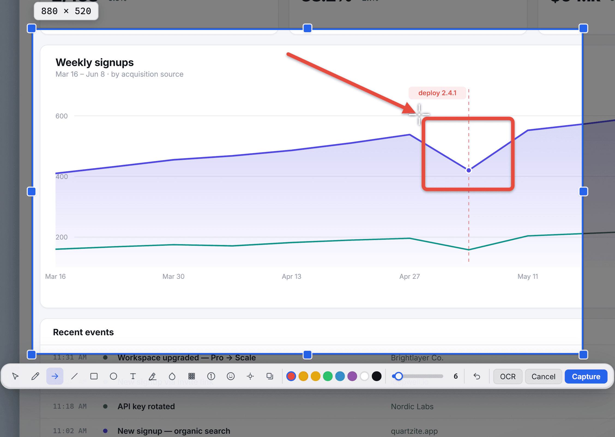Choose the purple color swatch

[352, 376]
